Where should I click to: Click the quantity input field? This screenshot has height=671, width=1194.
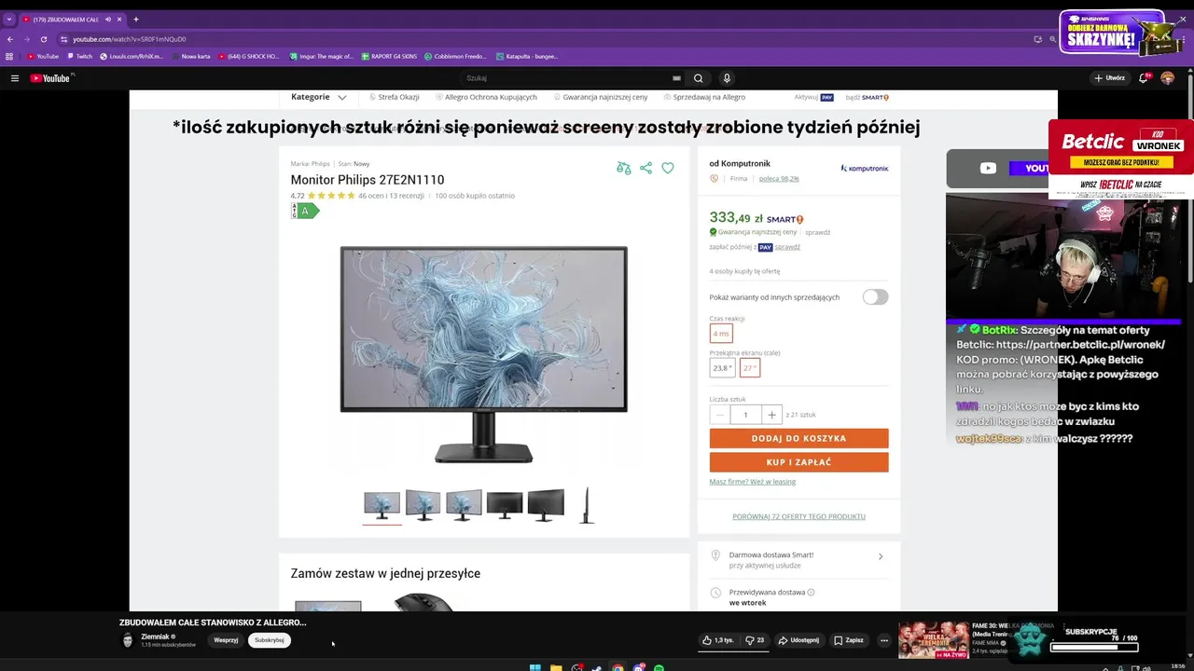pyautogui.click(x=745, y=415)
